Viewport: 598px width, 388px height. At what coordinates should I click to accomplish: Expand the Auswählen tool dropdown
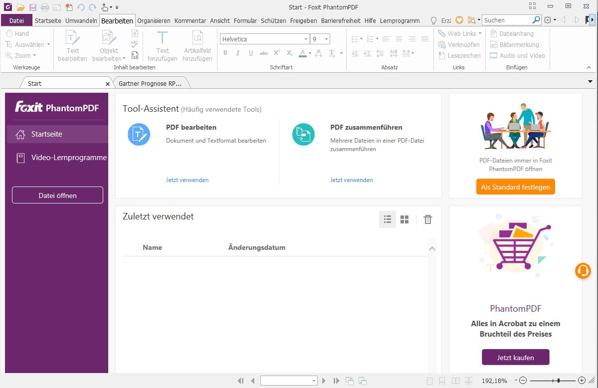tap(48, 45)
